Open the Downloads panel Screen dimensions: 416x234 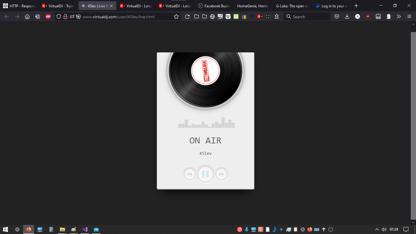pos(347,17)
